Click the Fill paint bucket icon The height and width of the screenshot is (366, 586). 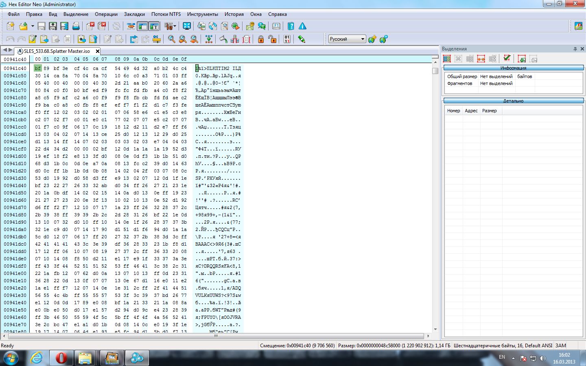[x=223, y=39]
